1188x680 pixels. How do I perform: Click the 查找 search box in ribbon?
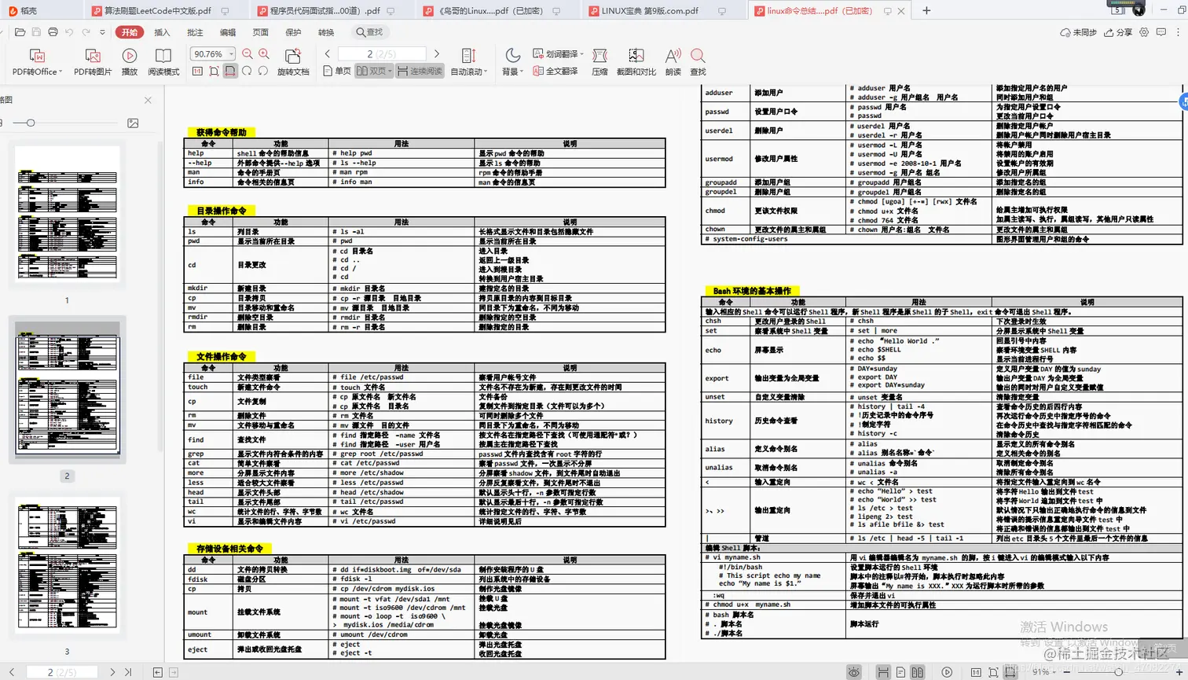tap(370, 32)
